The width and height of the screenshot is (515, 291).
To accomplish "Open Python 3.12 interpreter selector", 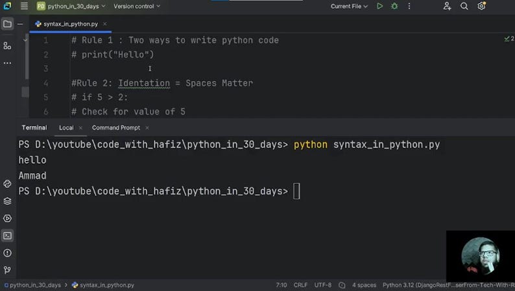I will coord(449,285).
